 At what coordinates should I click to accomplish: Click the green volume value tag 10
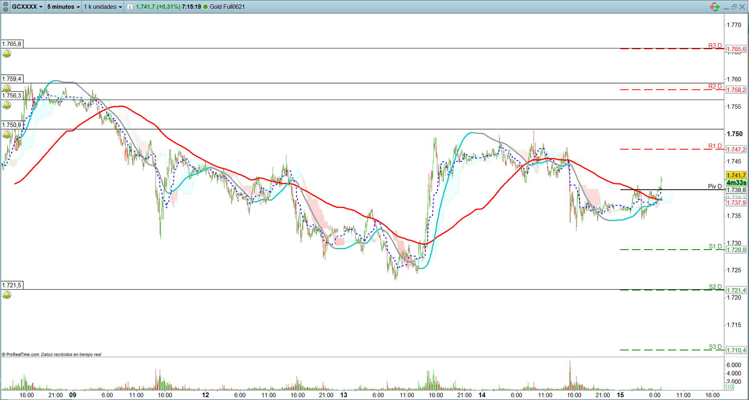coord(730,387)
